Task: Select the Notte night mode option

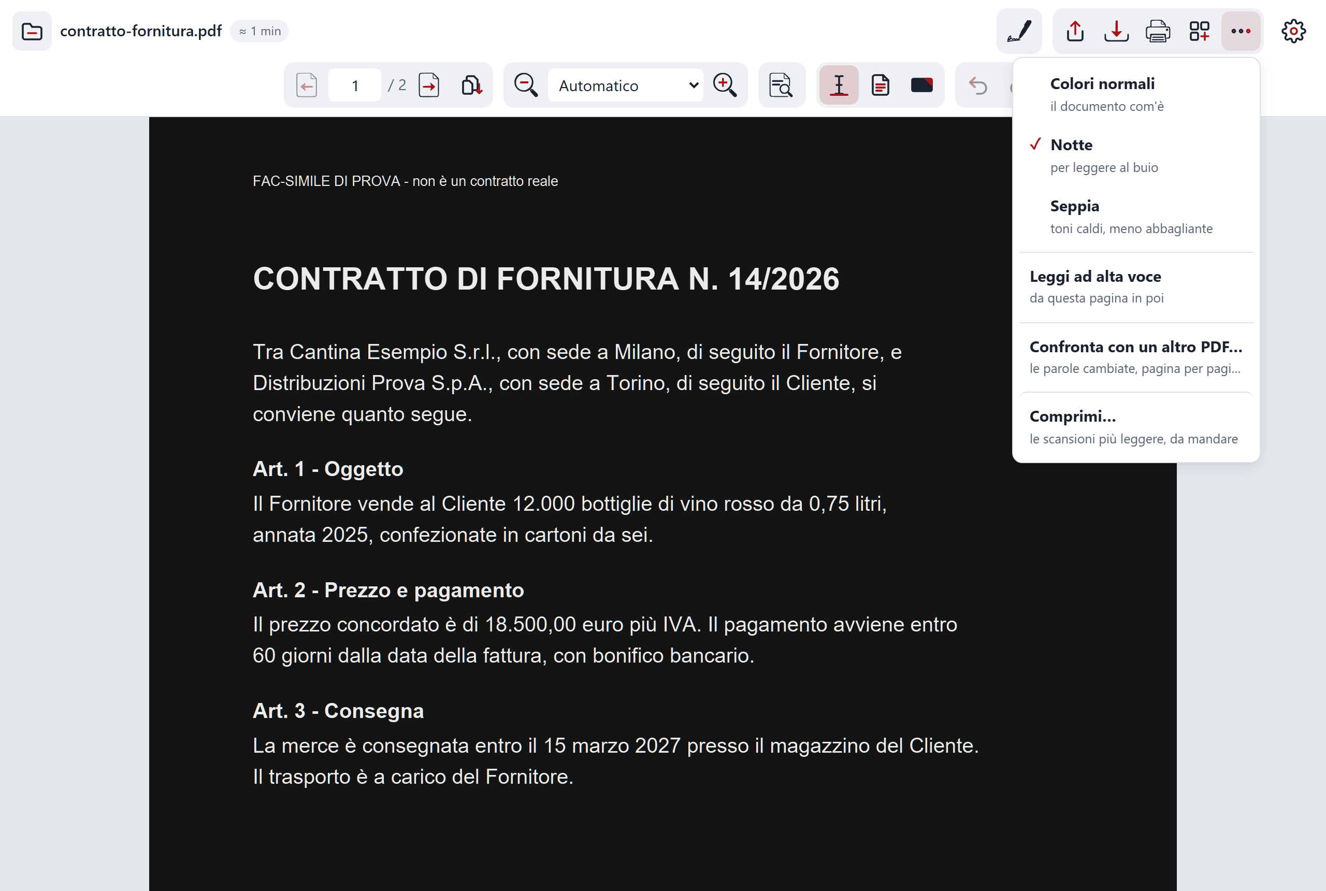Action: 1136,156
